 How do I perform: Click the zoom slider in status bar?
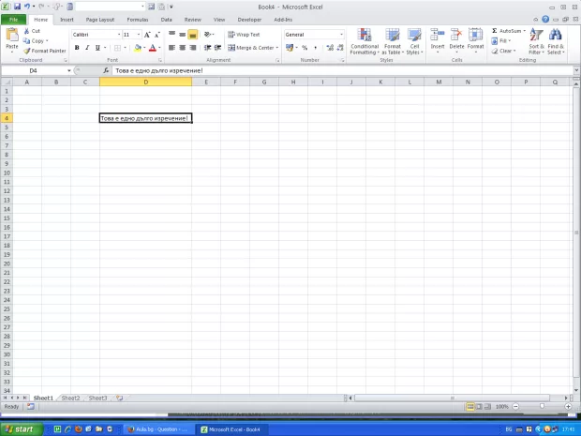click(x=540, y=407)
